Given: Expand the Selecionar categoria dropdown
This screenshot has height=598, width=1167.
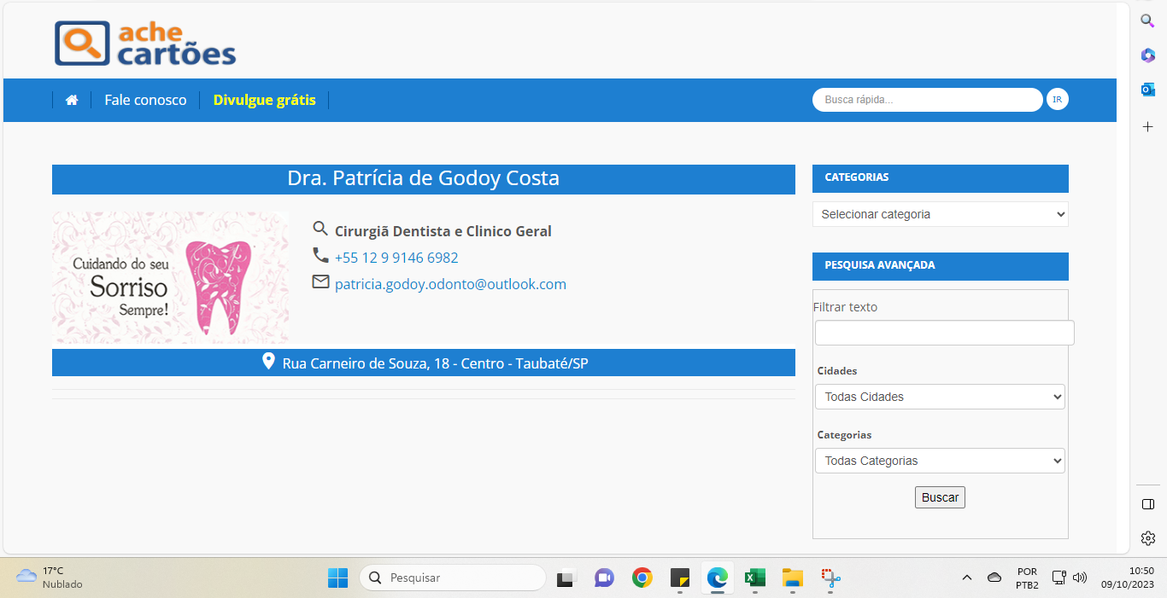Looking at the screenshot, I should pos(940,214).
